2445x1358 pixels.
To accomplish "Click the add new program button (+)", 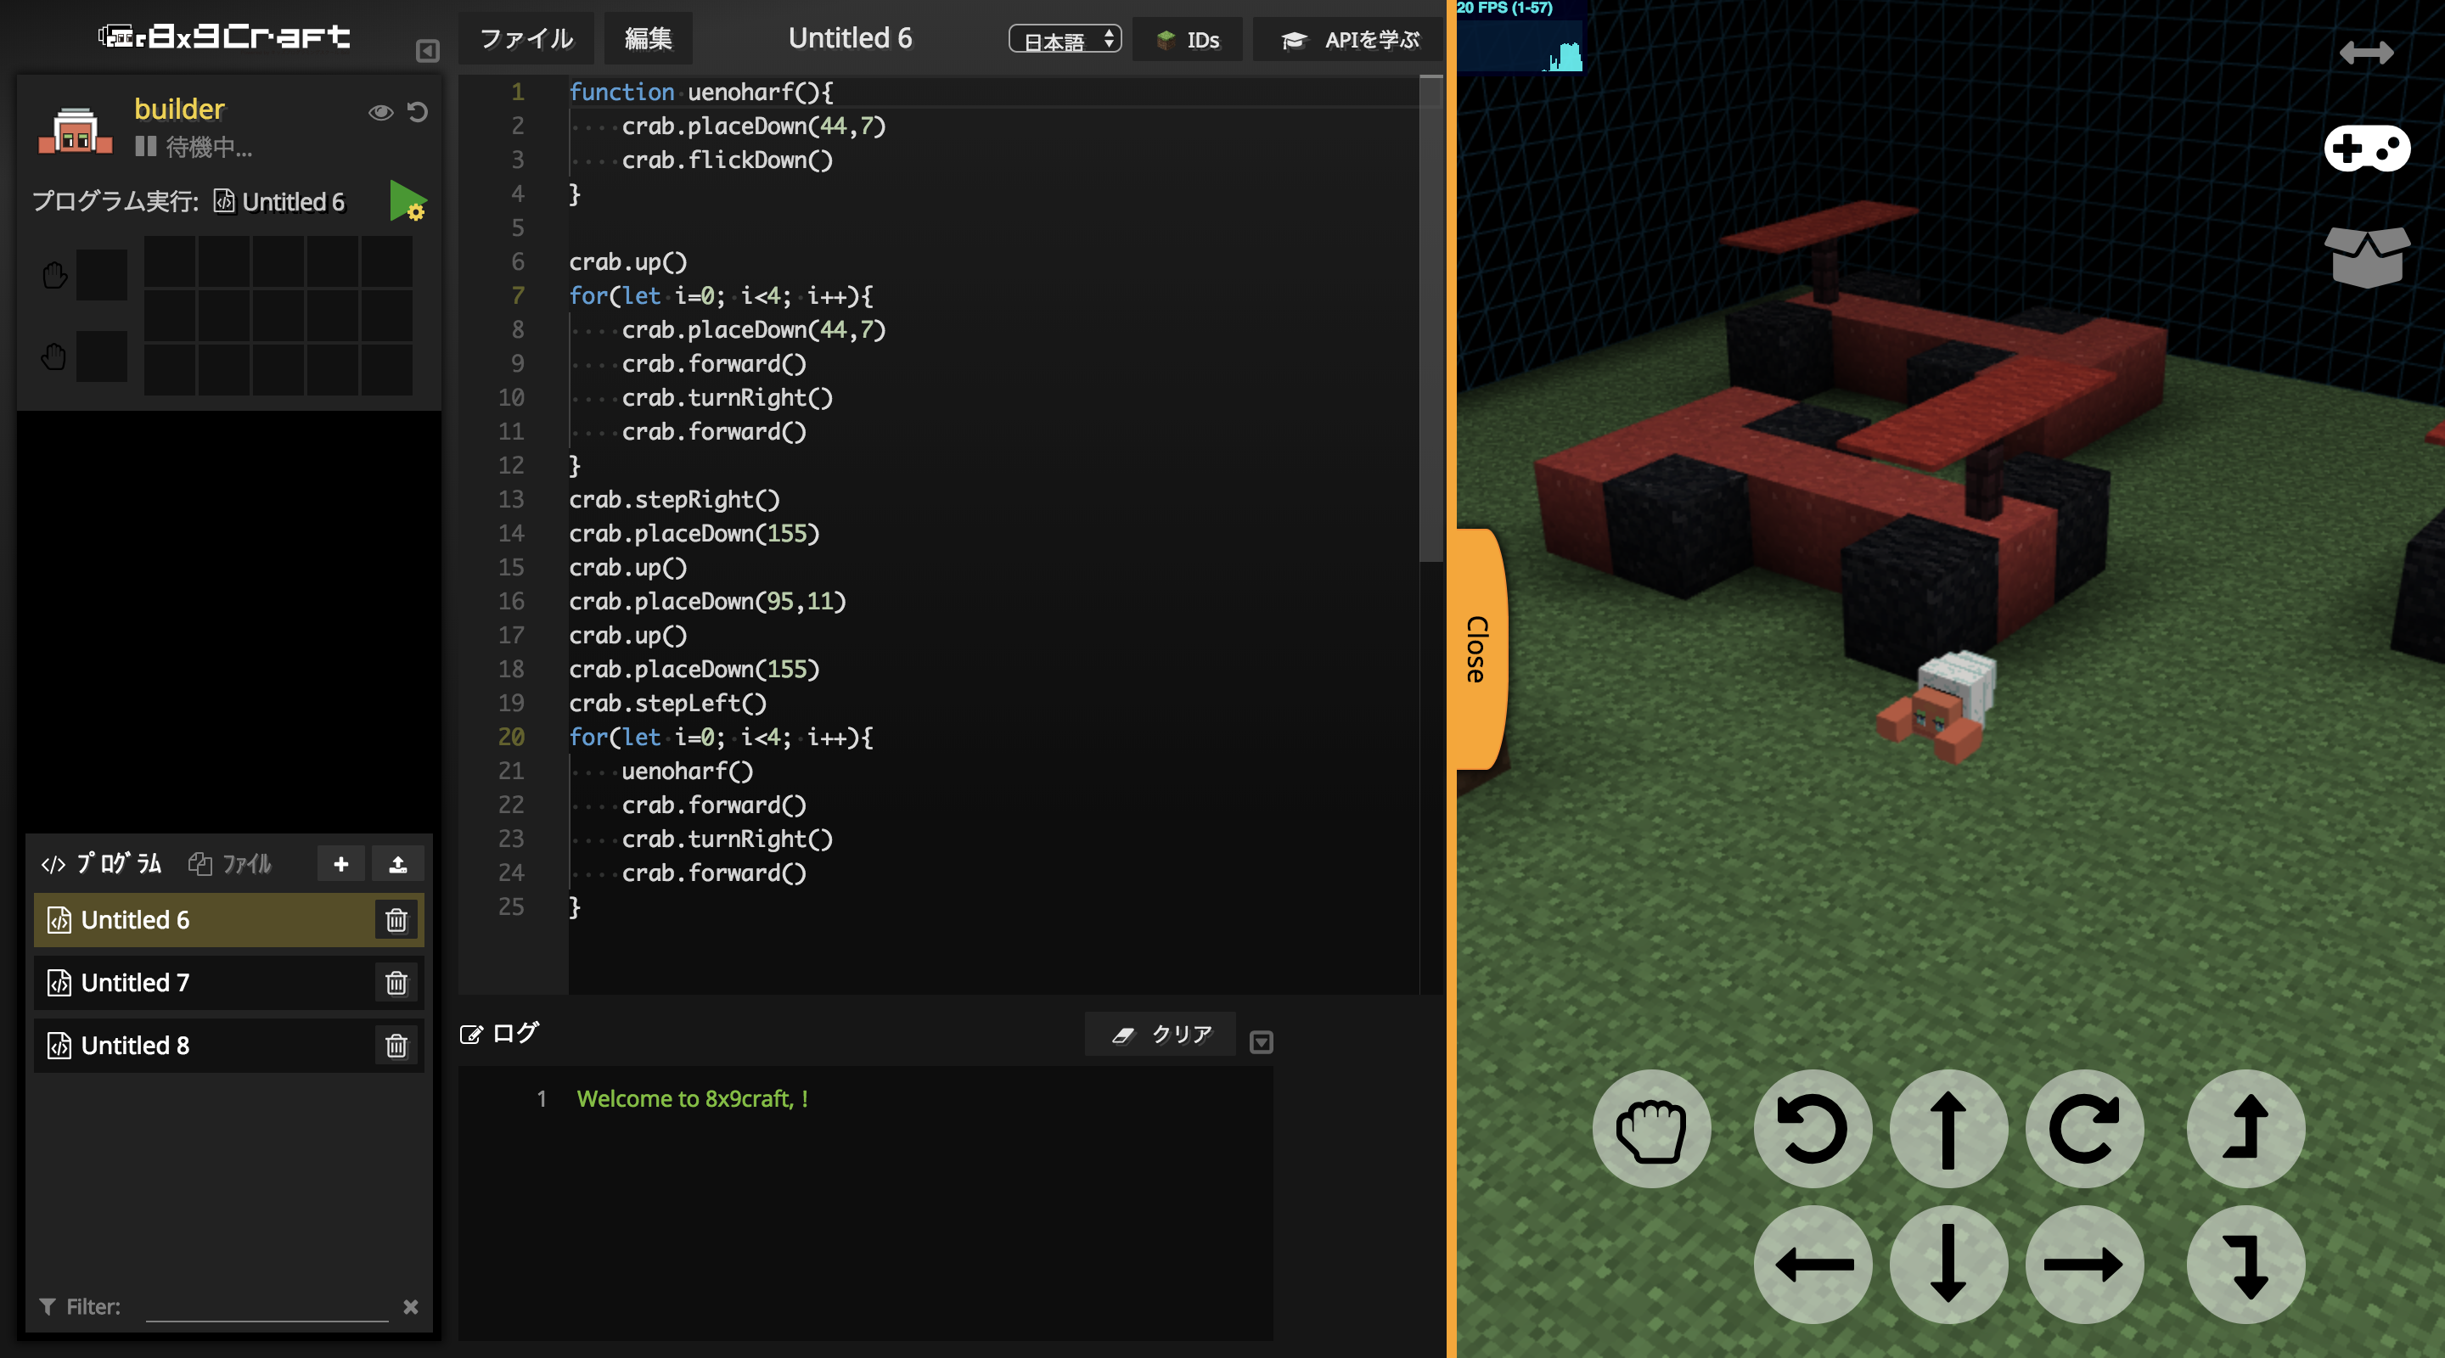I will [341, 863].
